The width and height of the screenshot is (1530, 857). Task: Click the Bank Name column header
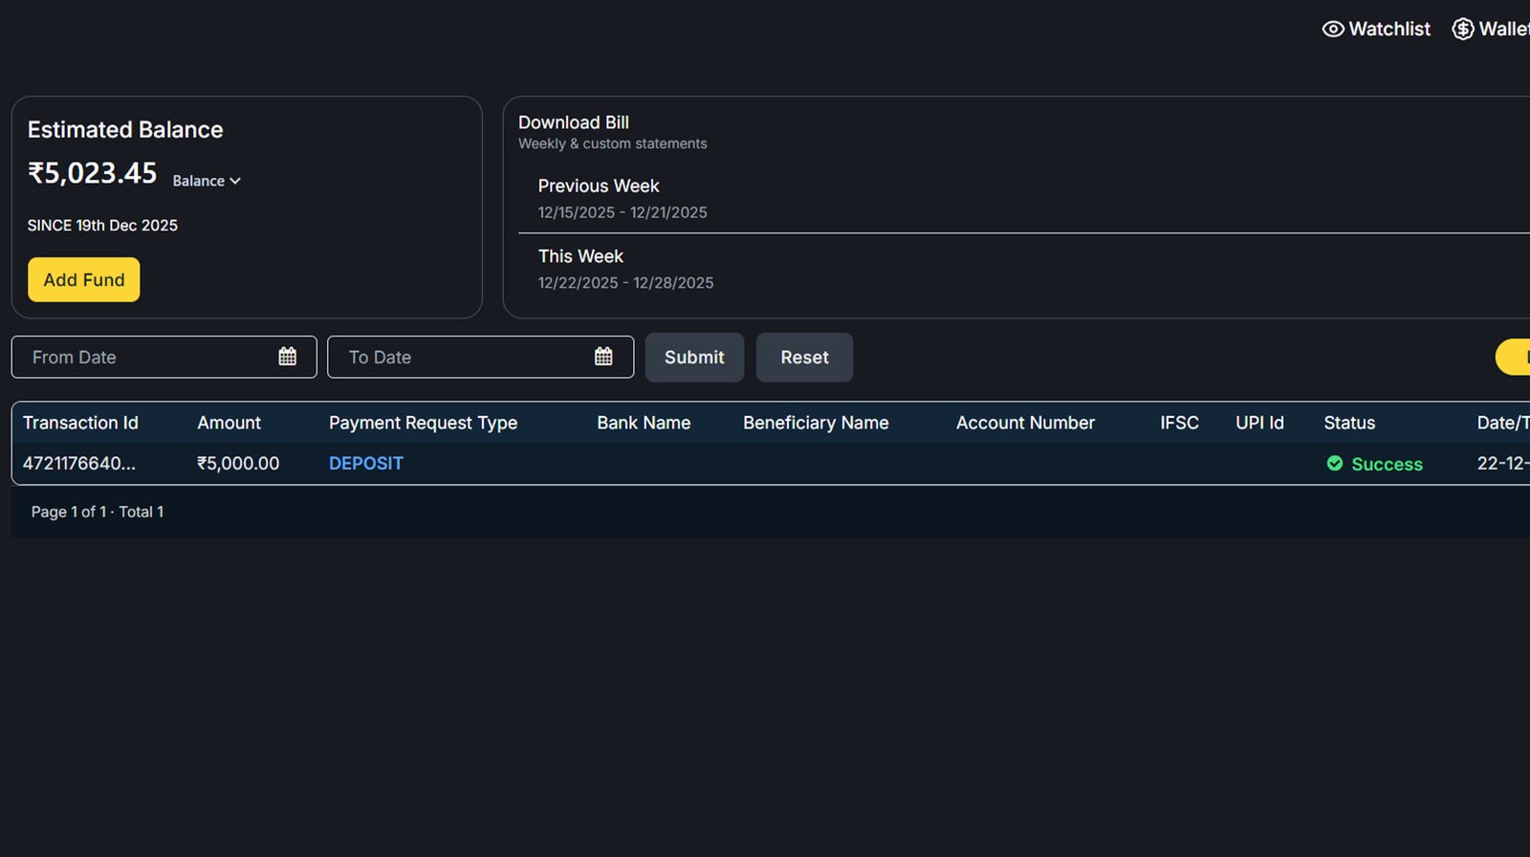pyautogui.click(x=644, y=423)
